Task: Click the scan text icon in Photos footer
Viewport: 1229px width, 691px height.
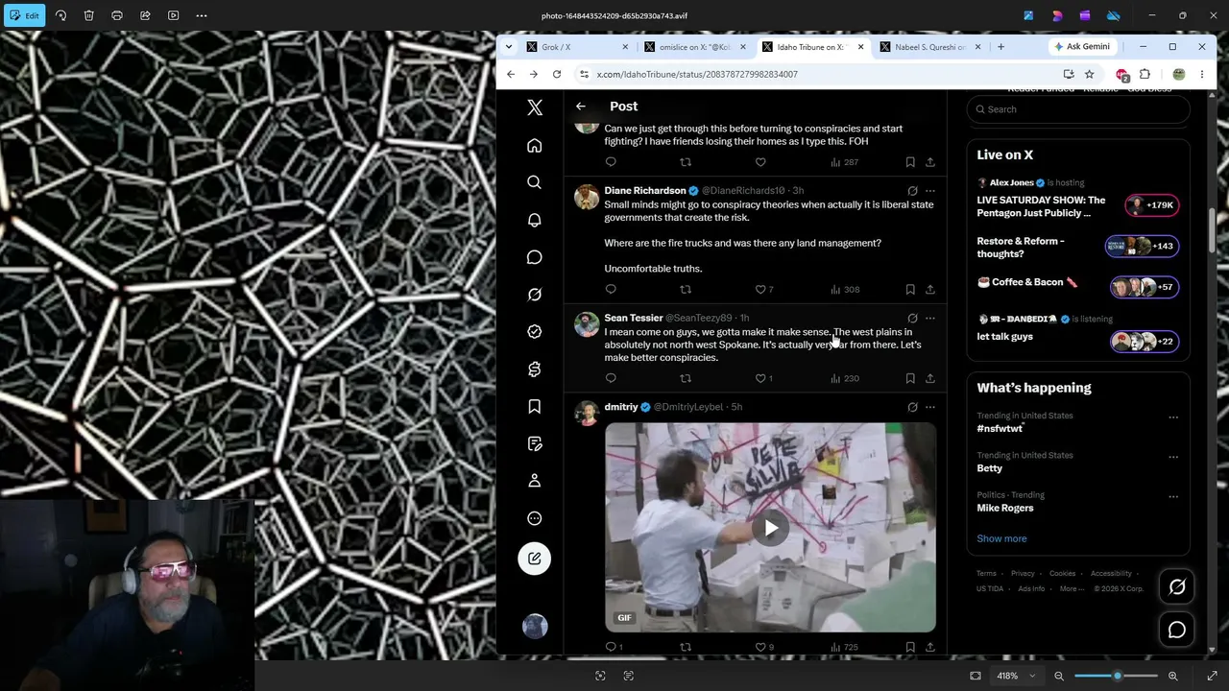Action: (x=629, y=676)
